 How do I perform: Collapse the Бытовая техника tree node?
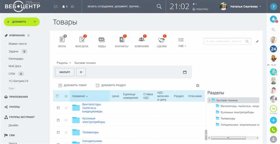click(x=209, y=100)
